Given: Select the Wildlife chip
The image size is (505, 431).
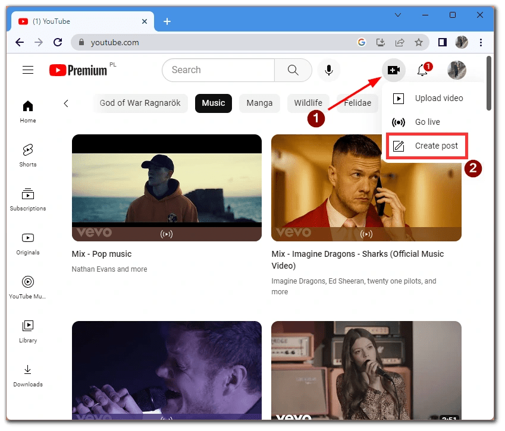Looking at the screenshot, I should pos(308,103).
